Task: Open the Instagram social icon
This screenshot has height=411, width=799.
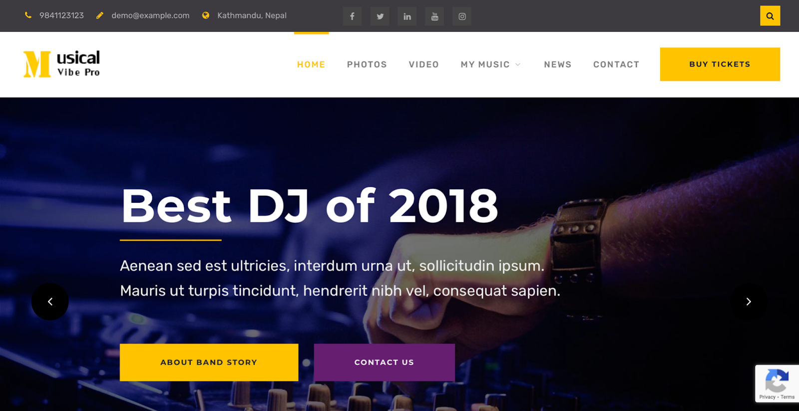Action: pos(462,16)
